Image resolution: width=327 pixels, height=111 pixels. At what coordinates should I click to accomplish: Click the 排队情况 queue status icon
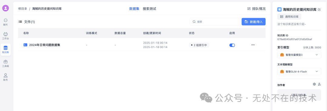[x=249, y=9]
